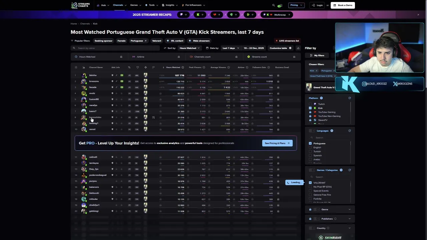Click the Followers Gain info icon
Screen dimensions: 427x240
269,67
